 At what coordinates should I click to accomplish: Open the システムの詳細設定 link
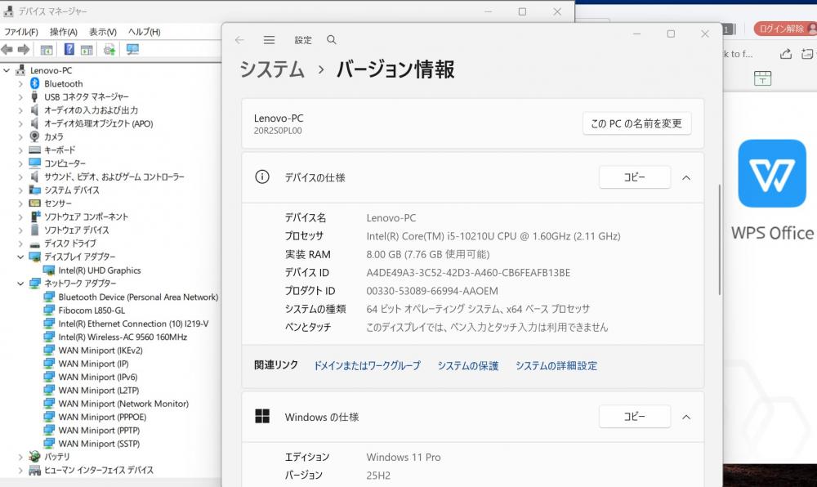pyautogui.click(x=556, y=366)
